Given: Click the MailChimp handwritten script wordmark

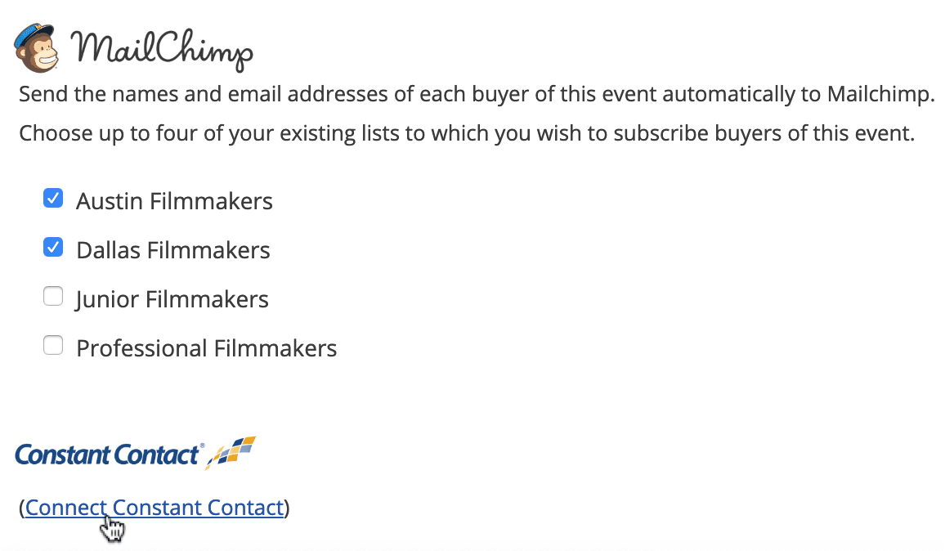Looking at the screenshot, I should pos(162,51).
